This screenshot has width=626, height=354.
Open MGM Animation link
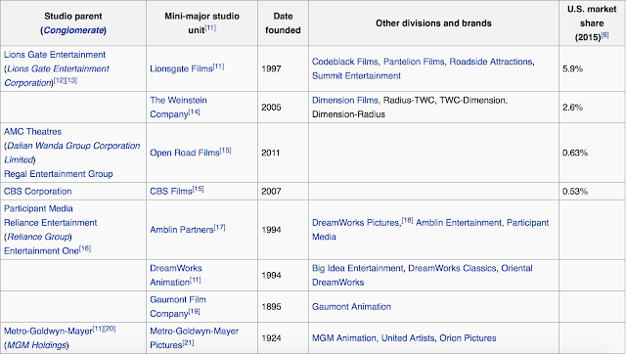click(x=344, y=338)
